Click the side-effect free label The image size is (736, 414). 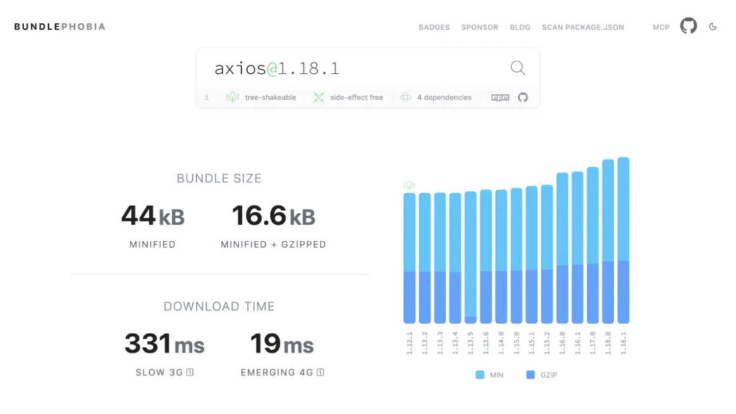pyautogui.click(x=357, y=98)
